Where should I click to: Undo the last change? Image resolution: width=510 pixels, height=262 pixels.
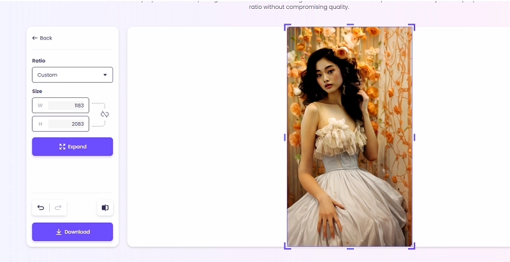(x=41, y=207)
